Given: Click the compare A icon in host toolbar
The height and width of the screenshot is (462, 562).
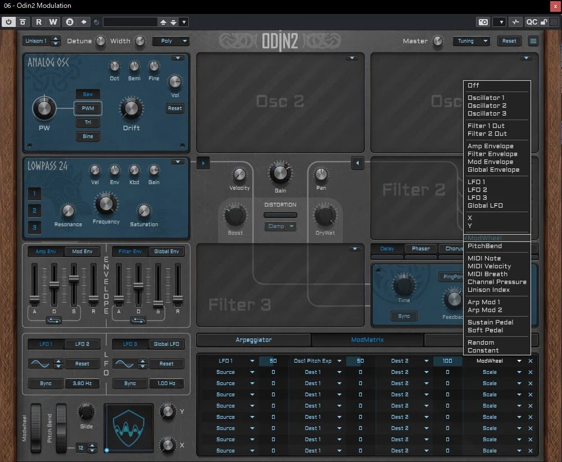Looking at the screenshot, I should [x=70, y=22].
